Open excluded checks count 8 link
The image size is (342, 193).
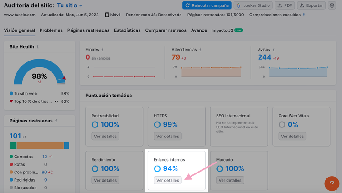click(304, 15)
